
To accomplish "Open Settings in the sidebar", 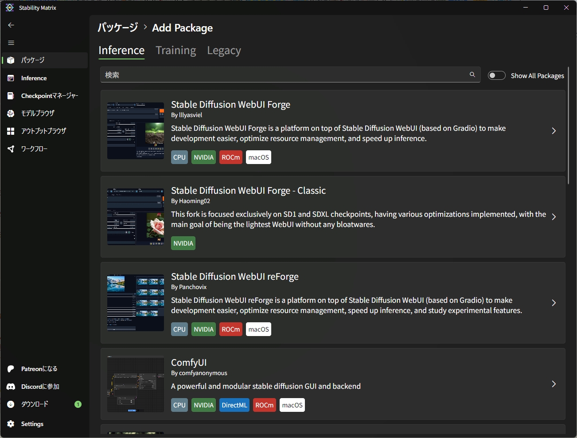I will [45, 424].
